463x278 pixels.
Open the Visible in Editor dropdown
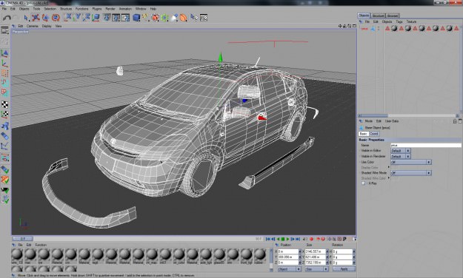[x=400, y=151]
